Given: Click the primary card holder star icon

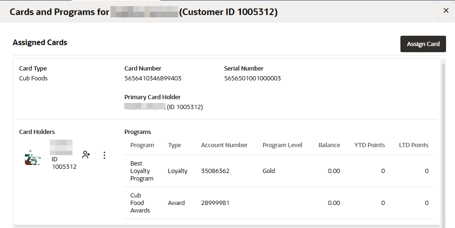Looking at the screenshot, I should click(x=86, y=155).
